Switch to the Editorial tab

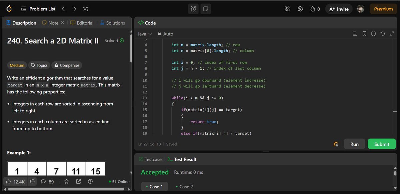pyautogui.click(x=82, y=23)
